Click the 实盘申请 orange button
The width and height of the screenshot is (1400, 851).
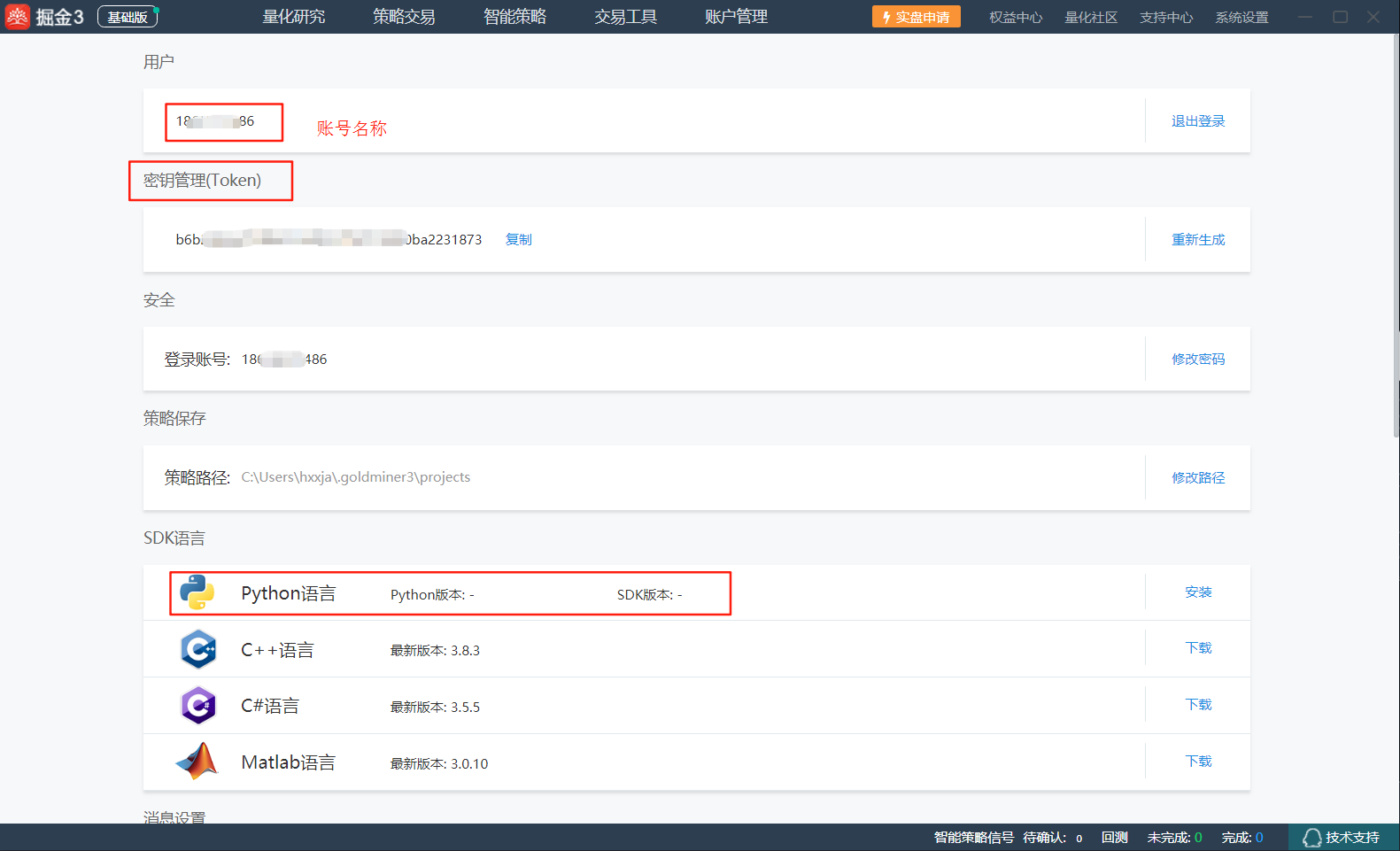917,17
